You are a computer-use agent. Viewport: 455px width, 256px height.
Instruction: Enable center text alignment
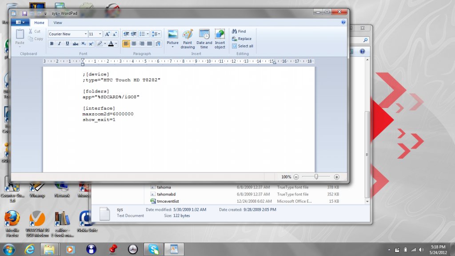click(x=134, y=44)
